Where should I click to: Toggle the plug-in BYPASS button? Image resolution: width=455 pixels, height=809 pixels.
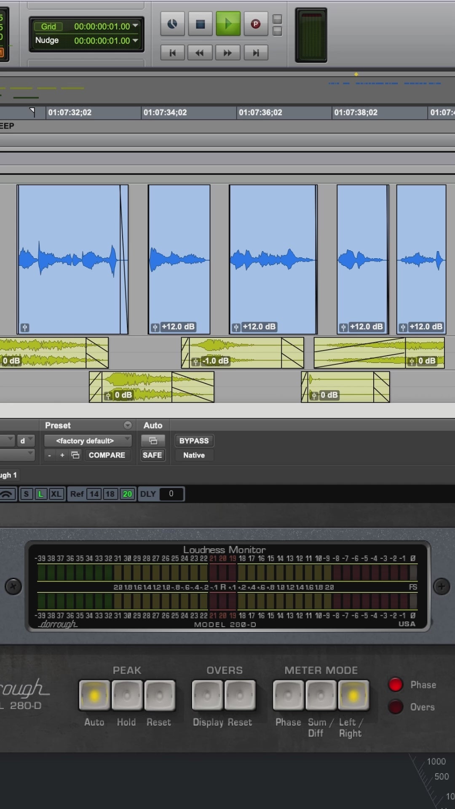click(194, 441)
